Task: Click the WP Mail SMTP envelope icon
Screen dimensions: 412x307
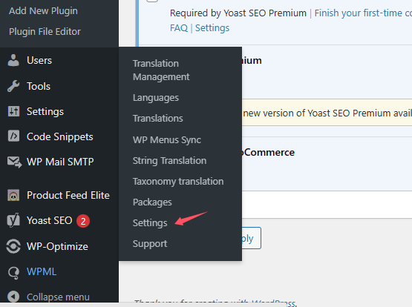Action: point(14,162)
